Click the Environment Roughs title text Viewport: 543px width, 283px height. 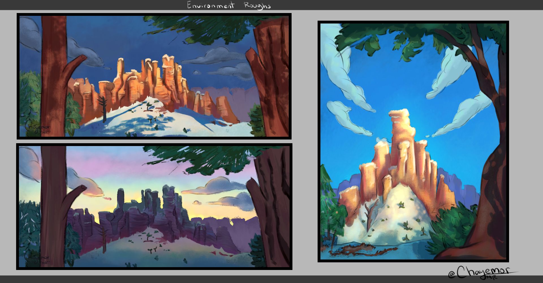coord(229,5)
